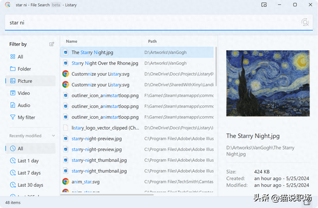Image resolution: width=318 pixels, height=208 pixels.
Task: Filter results by Audio
Action: tap(30, 105)
